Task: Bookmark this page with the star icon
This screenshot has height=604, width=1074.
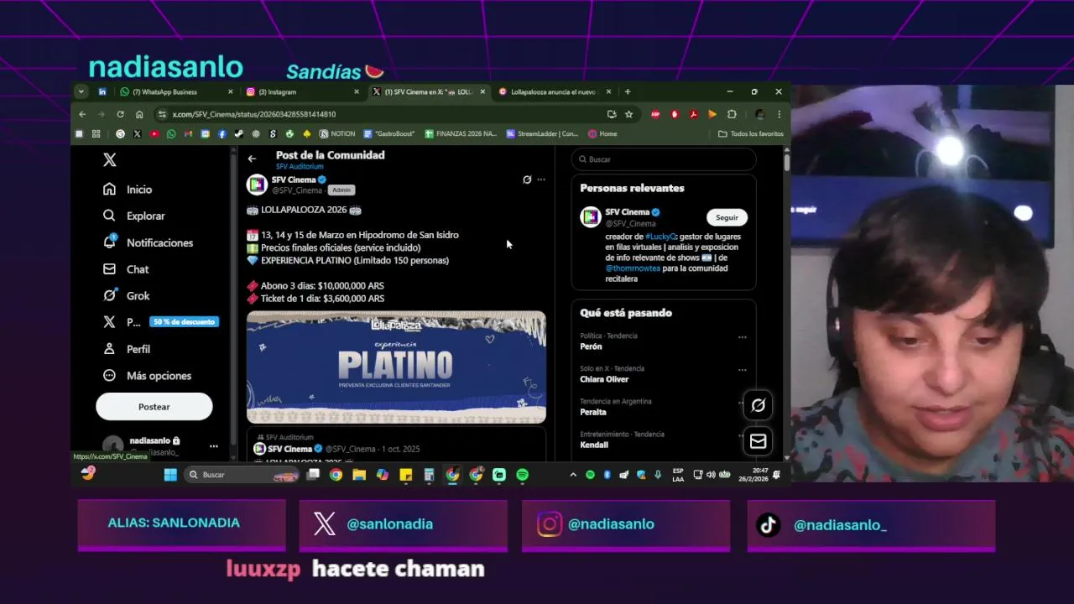Action: [628, 114]
